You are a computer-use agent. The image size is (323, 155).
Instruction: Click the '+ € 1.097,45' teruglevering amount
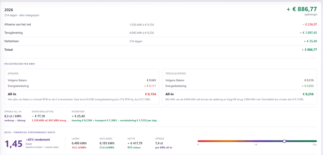(x=308, y=33)
